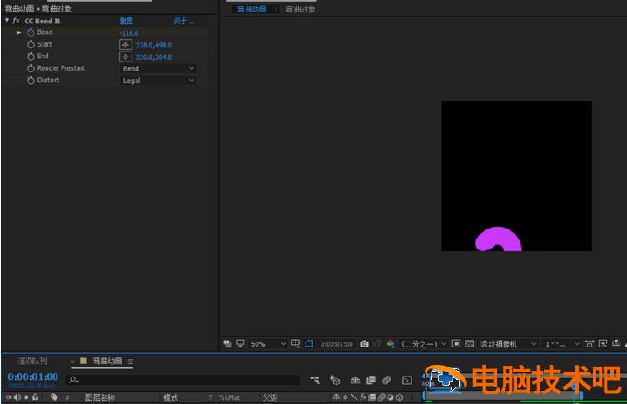
Task: Select the 弯曲对象 breadcrumb tab
Action: pos(301,9)
